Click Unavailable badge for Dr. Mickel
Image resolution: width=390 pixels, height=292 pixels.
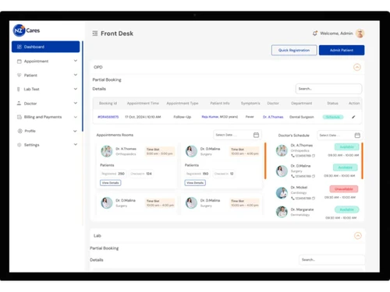pyautogui.click(x=344, y=189)
